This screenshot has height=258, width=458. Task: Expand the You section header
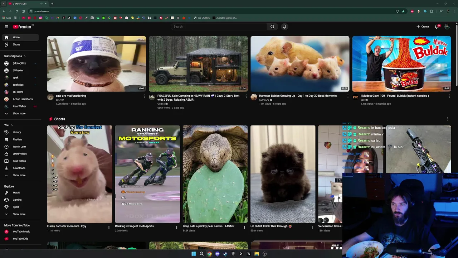pos(9,125)
